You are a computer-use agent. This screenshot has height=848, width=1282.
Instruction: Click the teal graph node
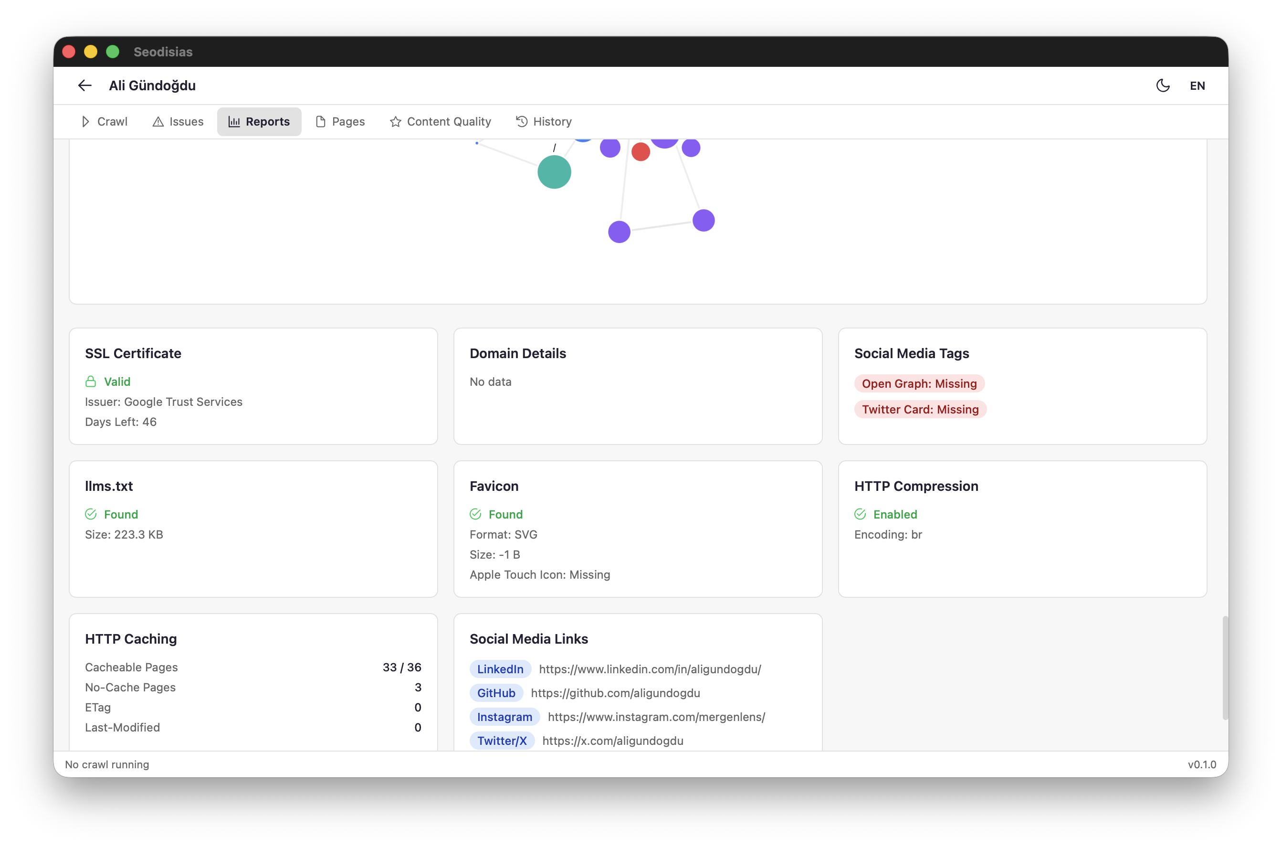(554, 172)
